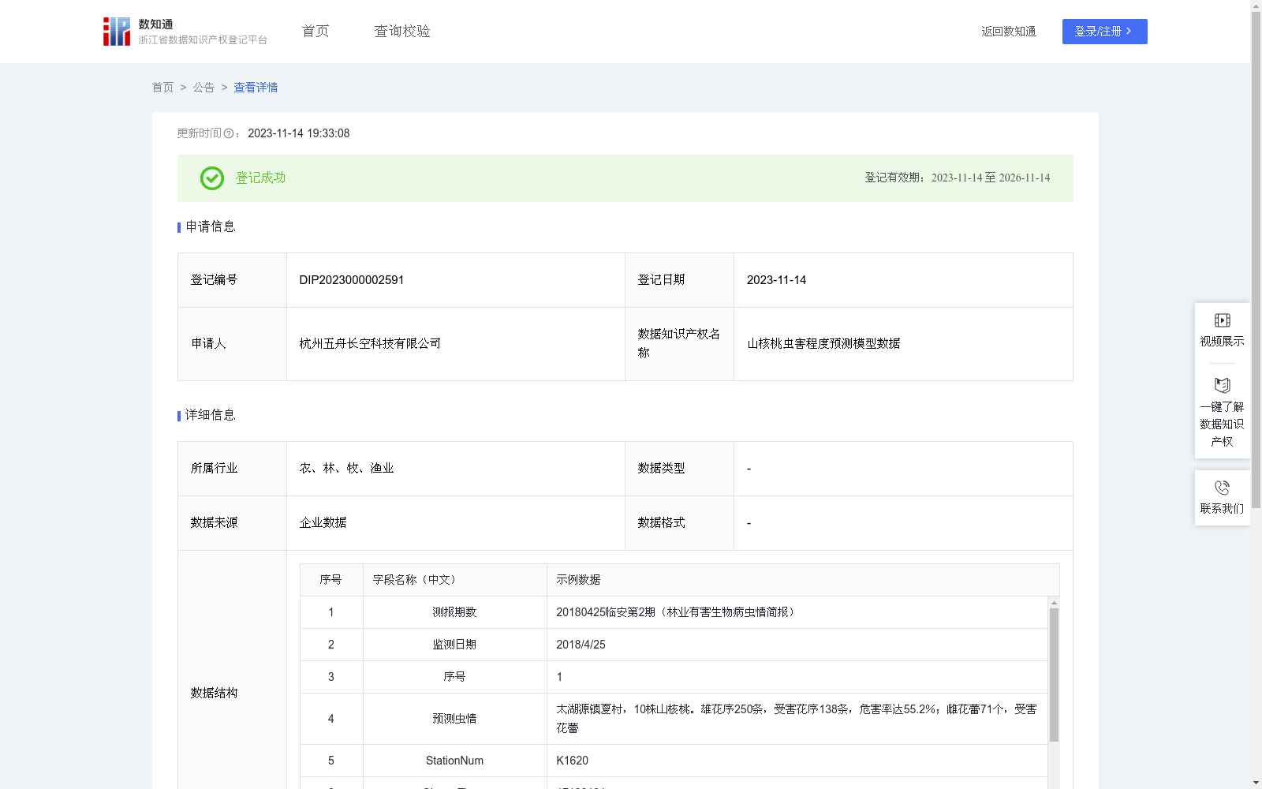Click the 企业数据 source value
Viewport: 1262px width, 789px height.
[x=323, y=523]
